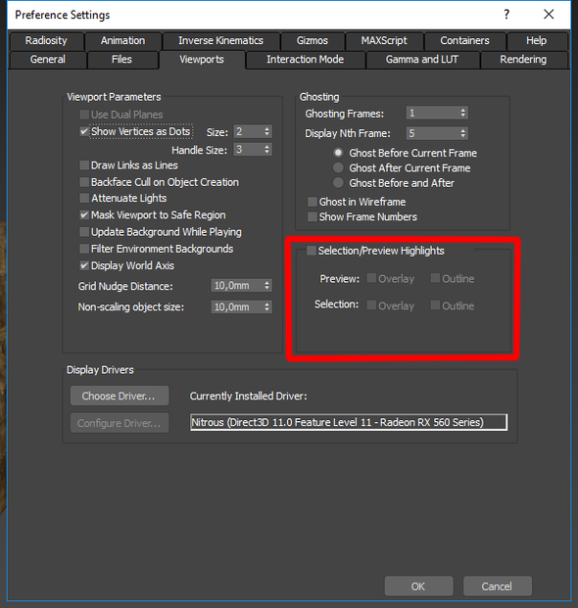
Task: Adjust the Display Nth Frame spinner
Action: click(x=462, y=133)
